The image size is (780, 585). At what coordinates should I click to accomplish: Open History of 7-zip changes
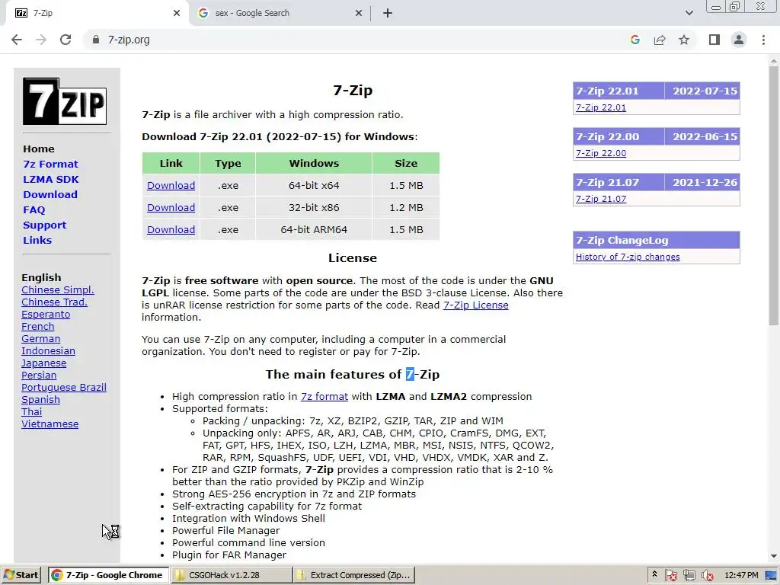point(628,257)
